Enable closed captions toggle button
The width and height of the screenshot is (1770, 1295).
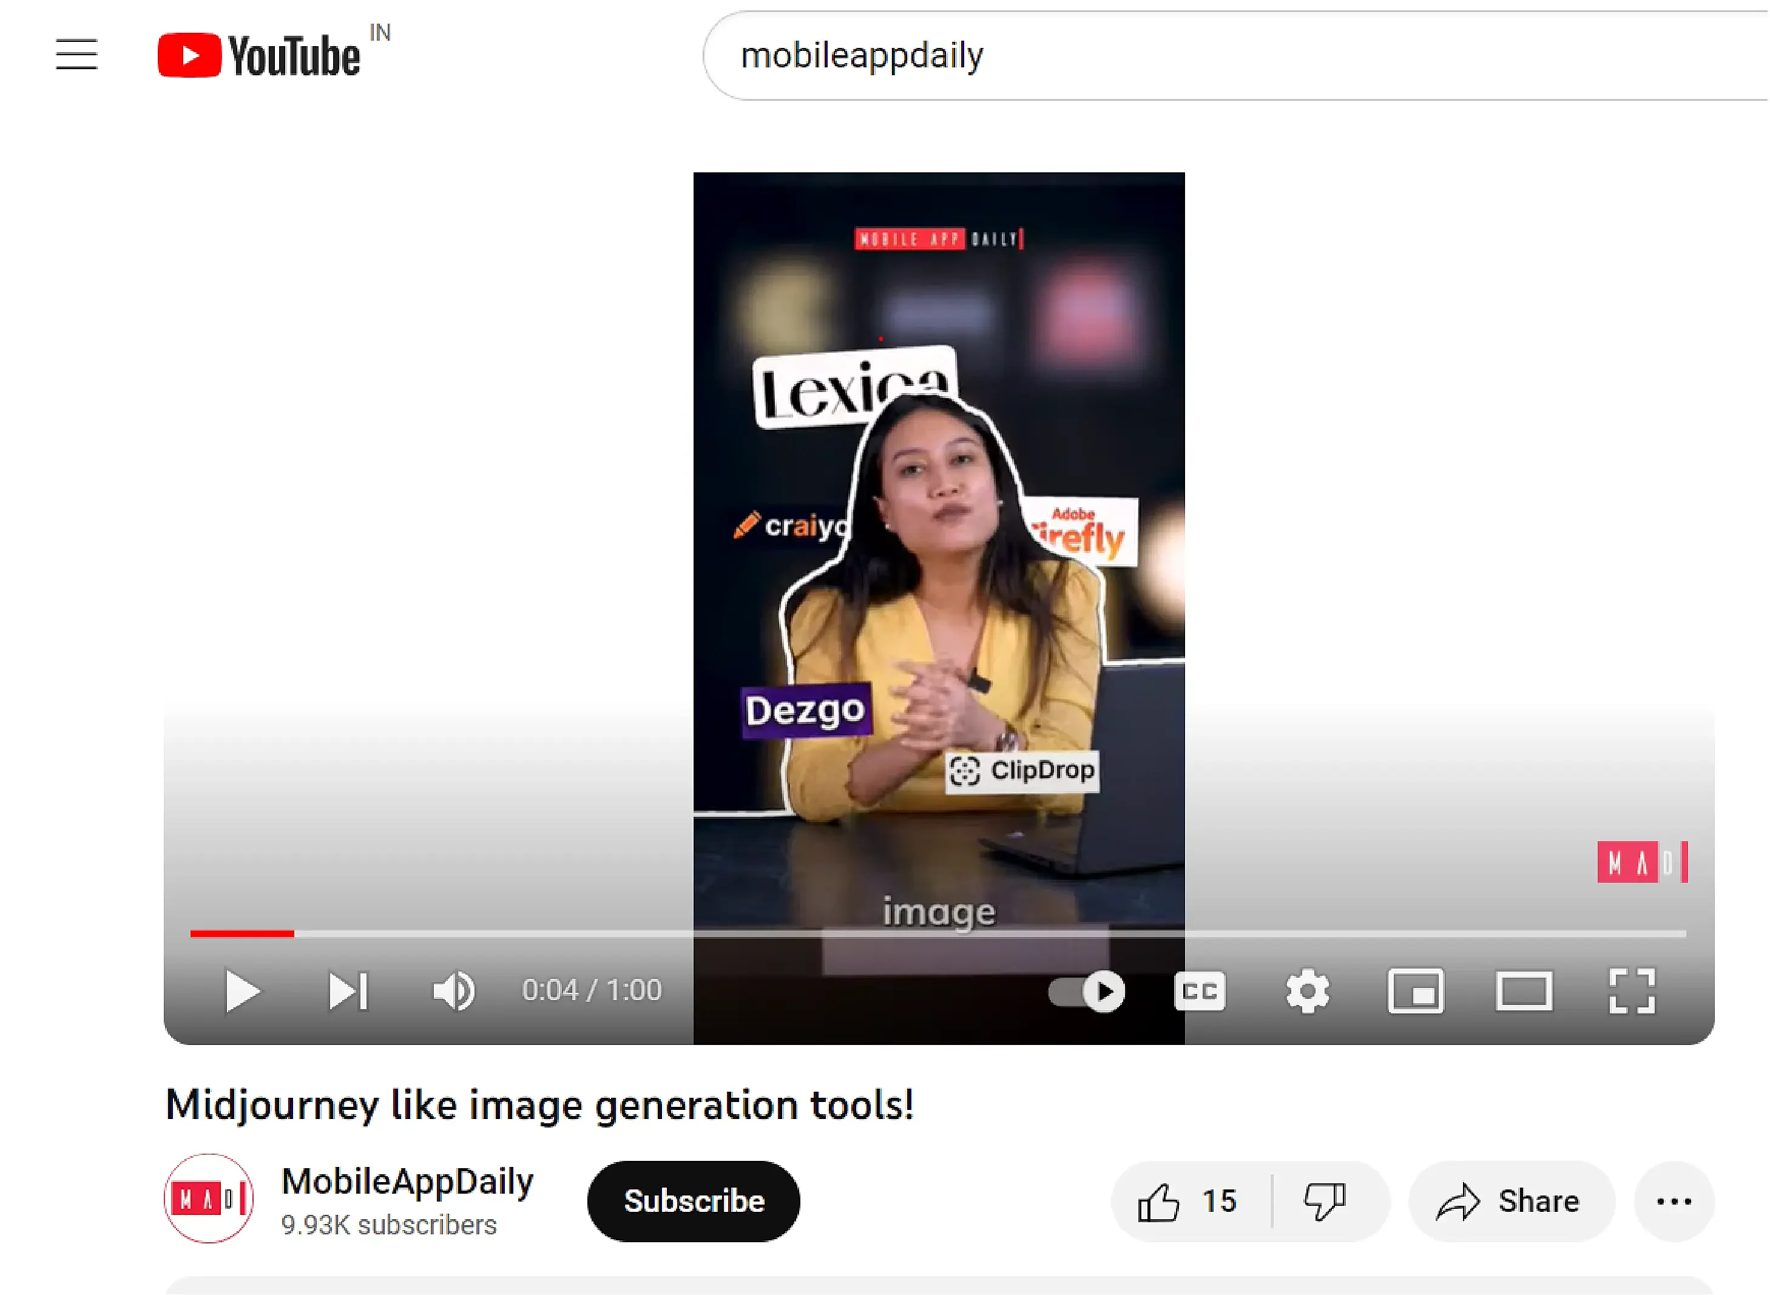tap(1200, 990)
